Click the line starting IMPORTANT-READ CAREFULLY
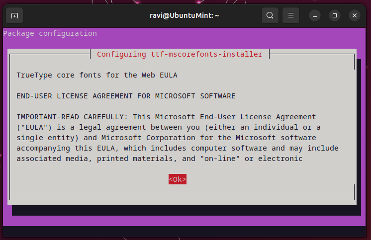 tap(166, 117)
